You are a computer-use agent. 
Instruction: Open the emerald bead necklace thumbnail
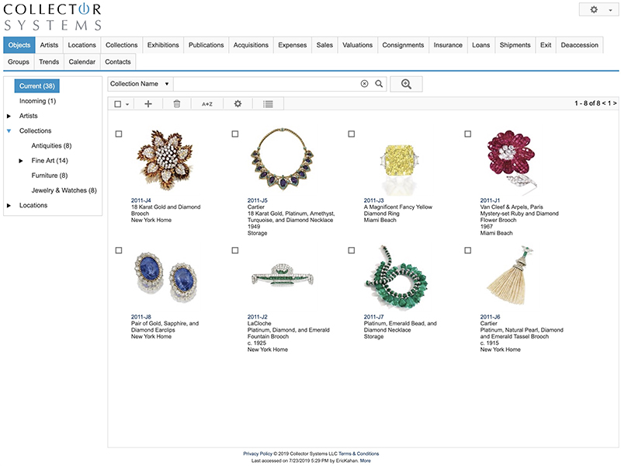click(x=396, y=276)
